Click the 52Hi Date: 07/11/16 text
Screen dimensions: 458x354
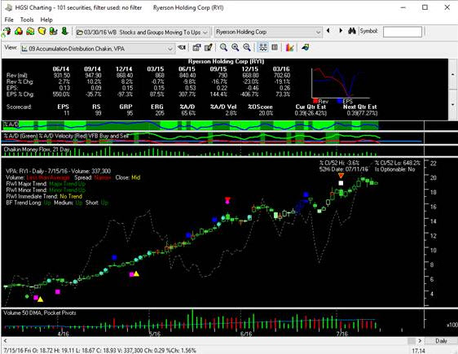click(344, 169)
